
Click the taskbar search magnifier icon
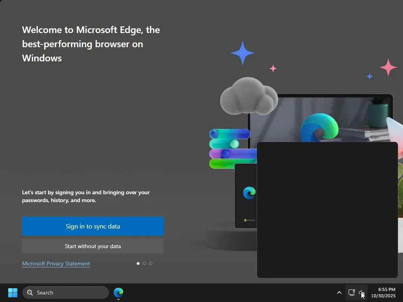click(30, 293)
